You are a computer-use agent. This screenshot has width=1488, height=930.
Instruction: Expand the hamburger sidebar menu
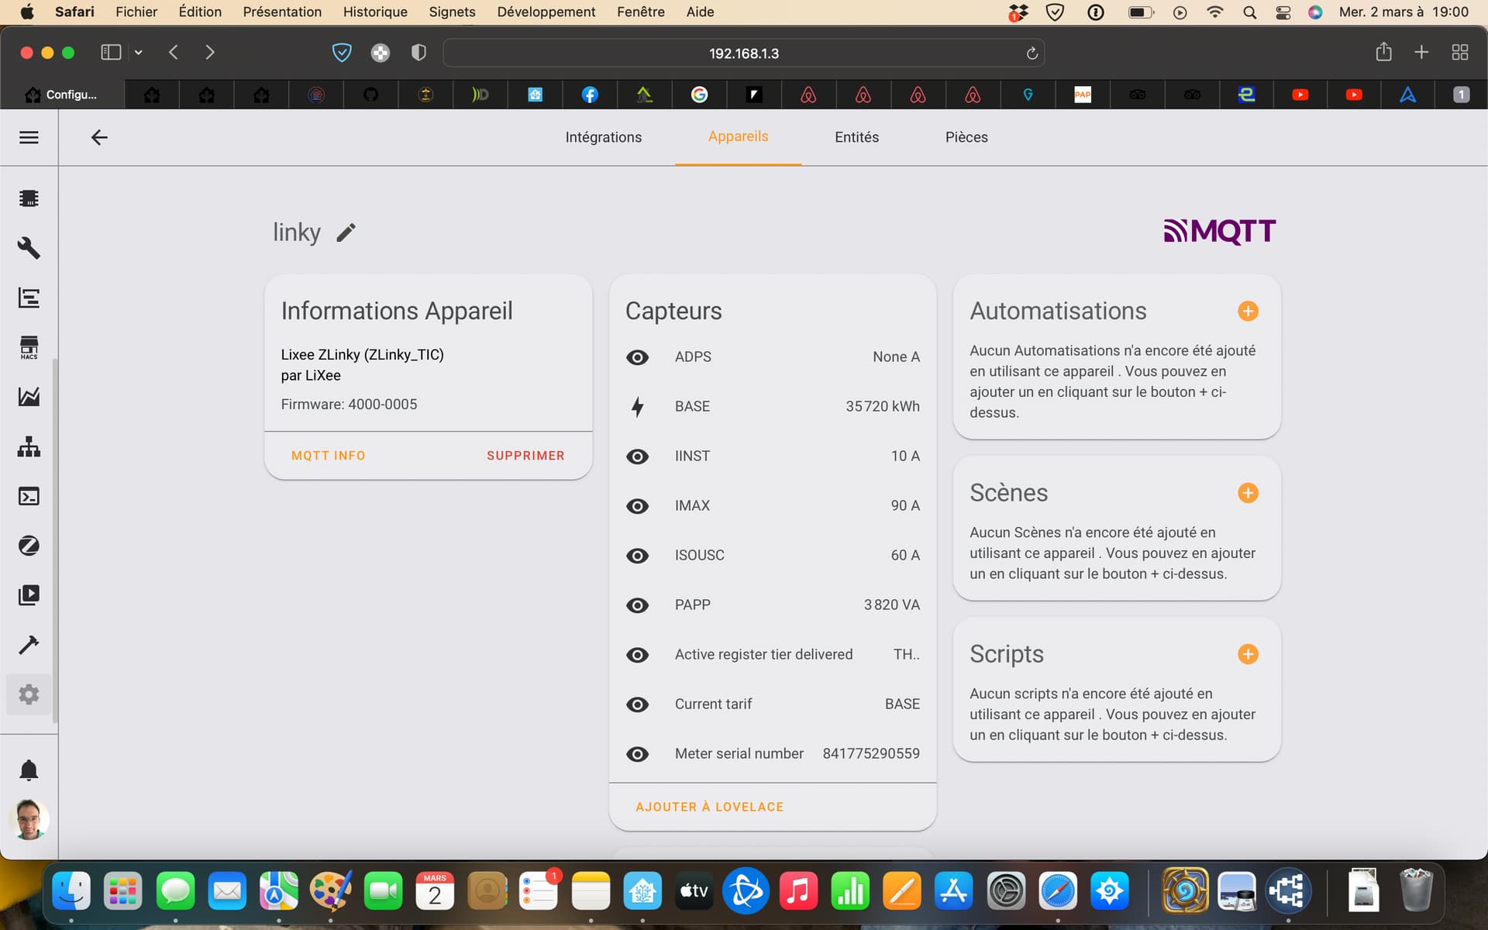tap(29, 137)
